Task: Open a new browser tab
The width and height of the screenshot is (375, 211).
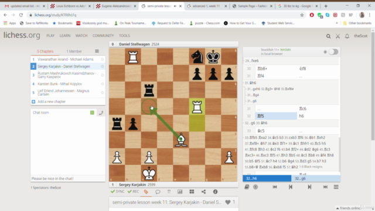Action: coord(326,6)
